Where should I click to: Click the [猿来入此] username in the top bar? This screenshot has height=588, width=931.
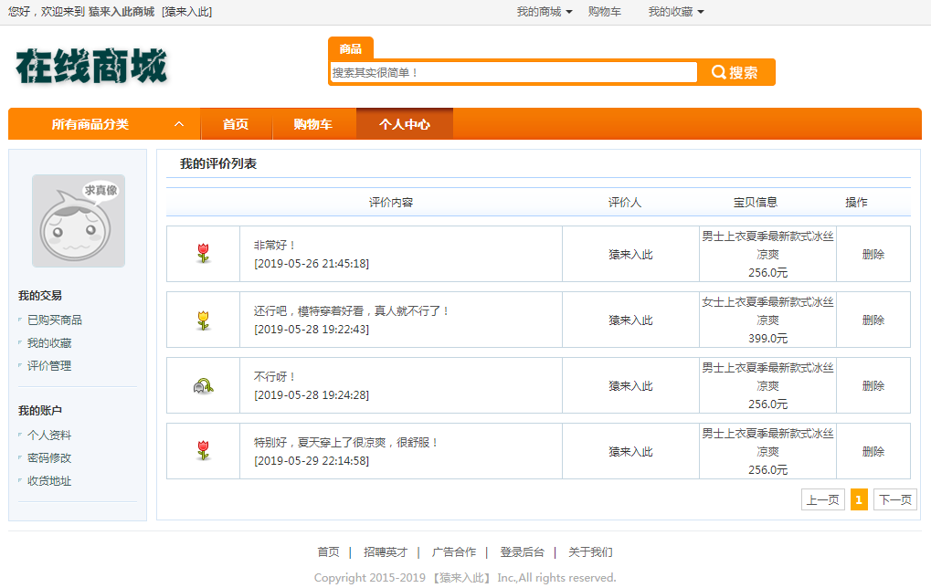(187, 12)
